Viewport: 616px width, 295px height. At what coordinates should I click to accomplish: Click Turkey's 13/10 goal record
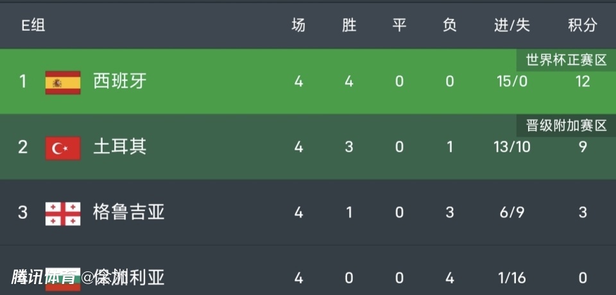click(512, 147)
